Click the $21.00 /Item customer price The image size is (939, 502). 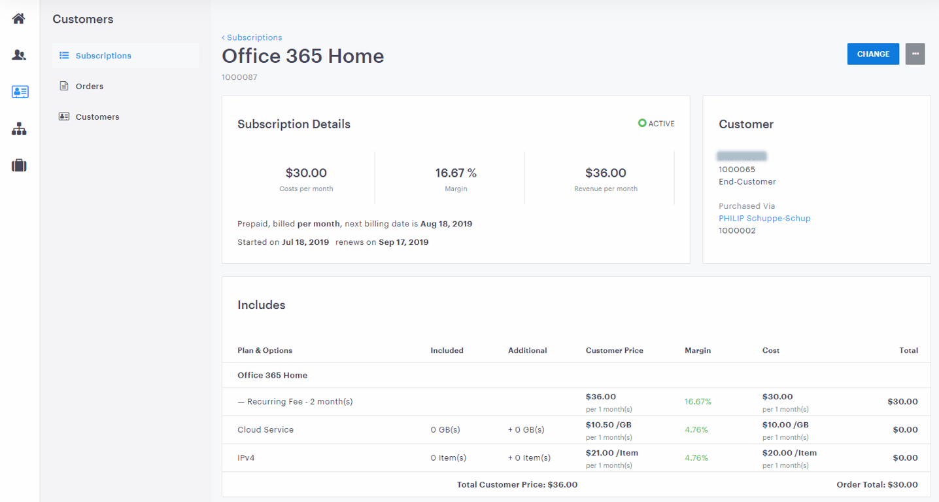point(612,452)
